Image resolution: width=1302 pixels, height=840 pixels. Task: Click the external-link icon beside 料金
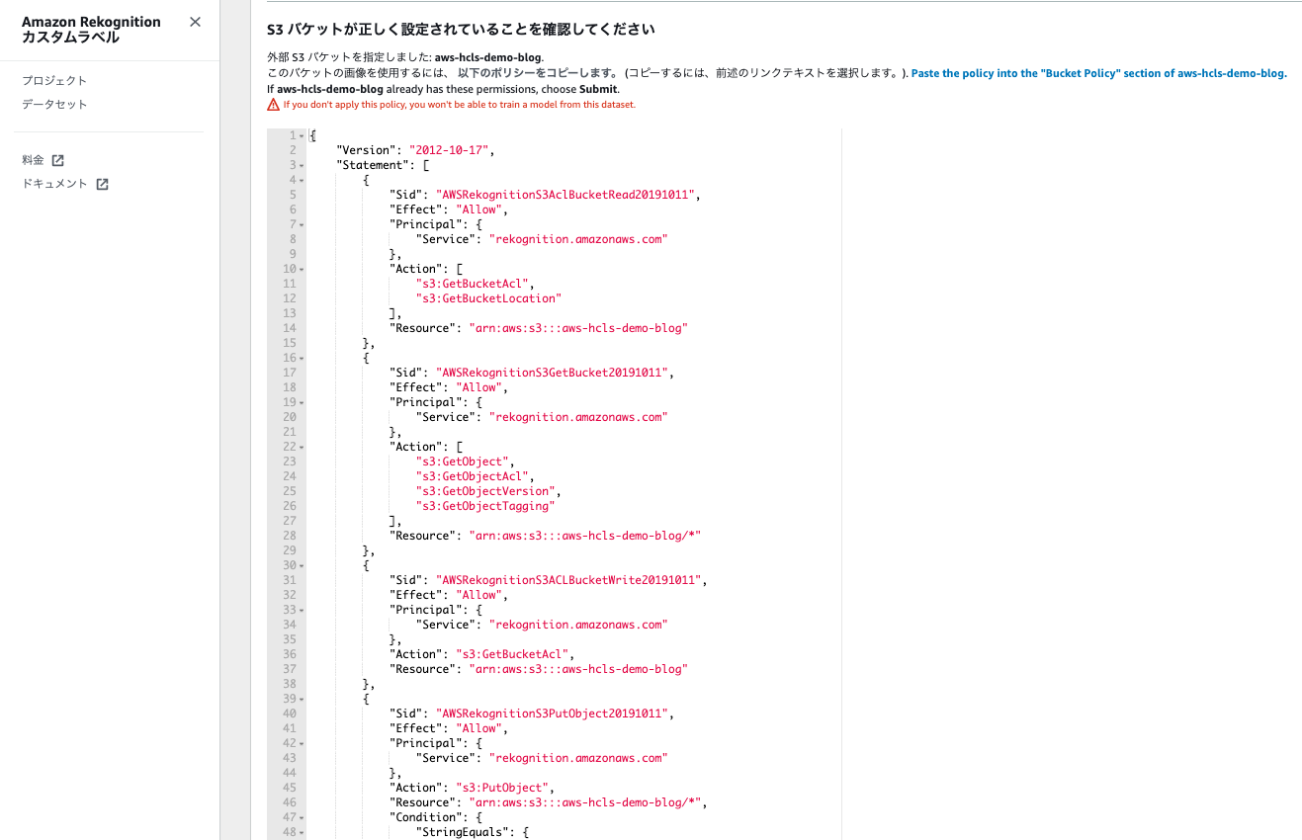coord(57,160)
